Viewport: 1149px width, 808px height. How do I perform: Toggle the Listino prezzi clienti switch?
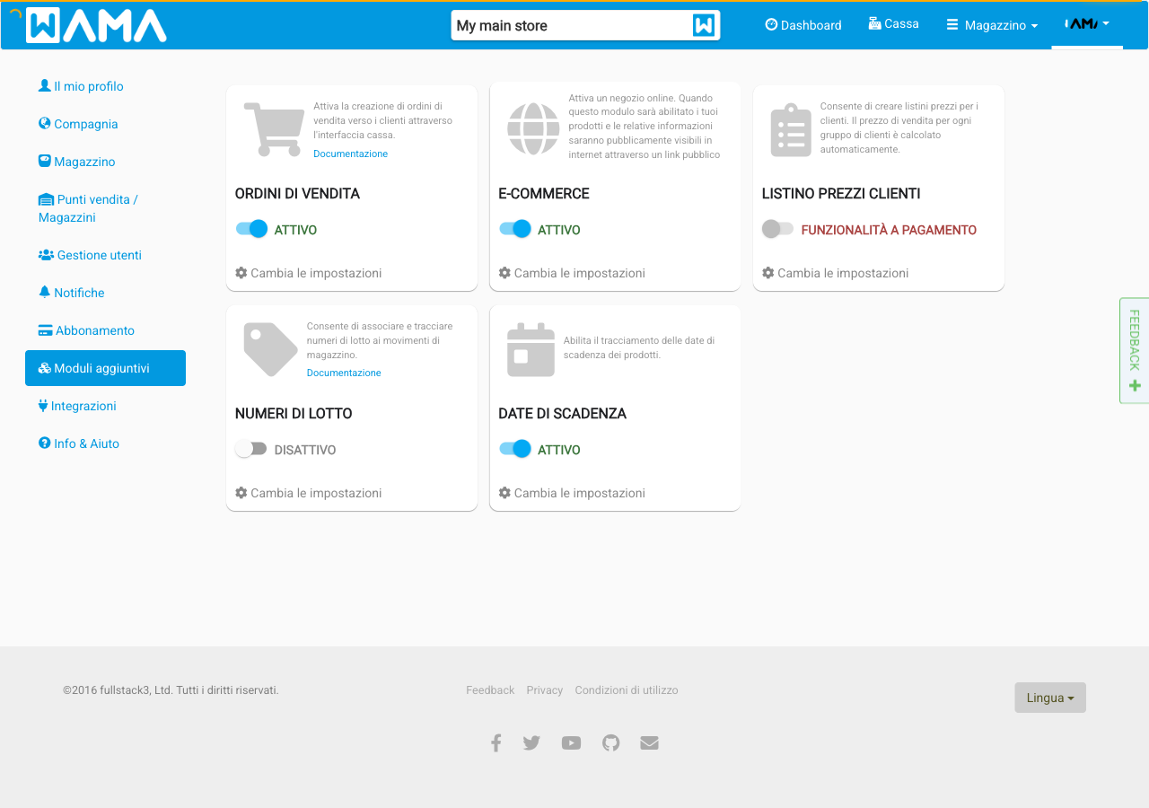click(x=778, y=229)
